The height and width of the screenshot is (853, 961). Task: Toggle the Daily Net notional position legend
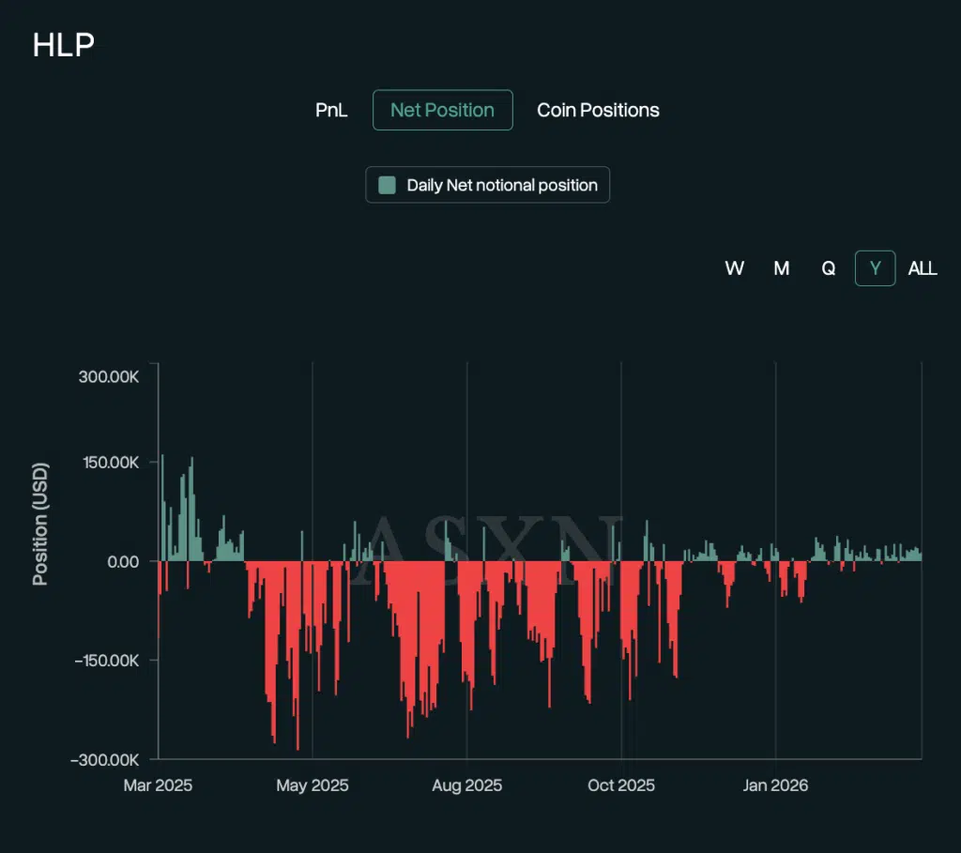click(487, 185)
